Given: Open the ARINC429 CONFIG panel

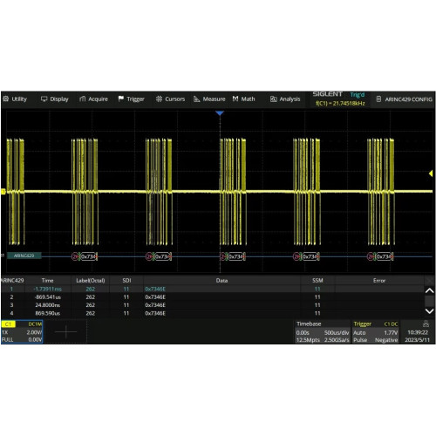Looking at the screenshot, I should tap(405, 99).
